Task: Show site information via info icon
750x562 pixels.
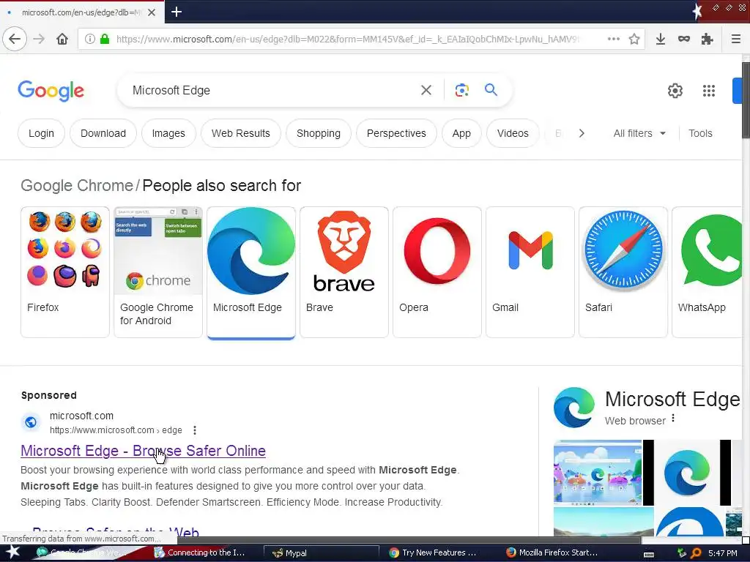Action: 89,39
